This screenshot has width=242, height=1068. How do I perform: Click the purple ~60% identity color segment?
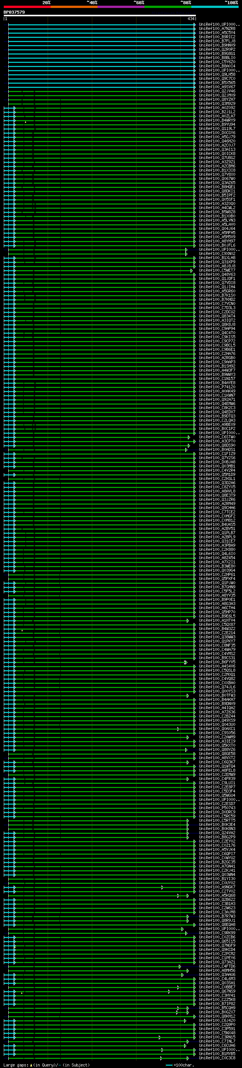(121, 7)
